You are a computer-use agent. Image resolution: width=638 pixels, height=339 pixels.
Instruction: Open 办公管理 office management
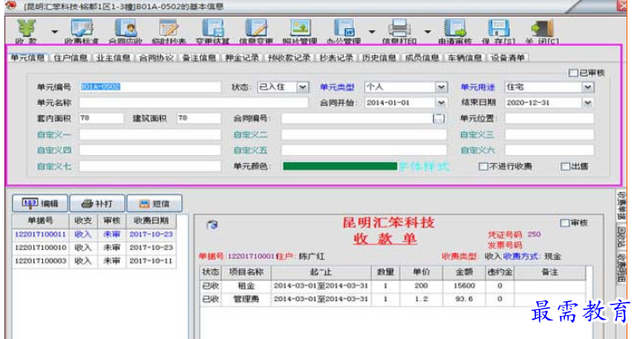coord(344,32)
